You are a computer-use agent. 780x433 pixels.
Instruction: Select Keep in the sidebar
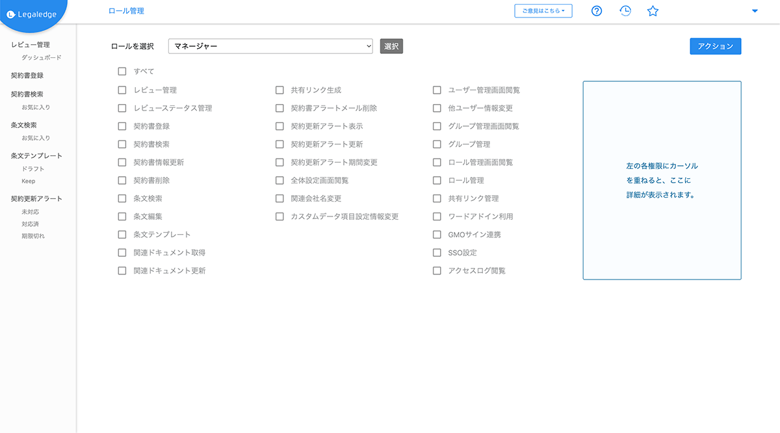pyautogui.click(x=29, y=181)
